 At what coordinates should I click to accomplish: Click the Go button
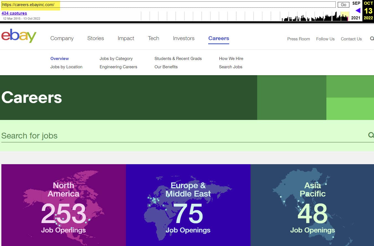344,5
